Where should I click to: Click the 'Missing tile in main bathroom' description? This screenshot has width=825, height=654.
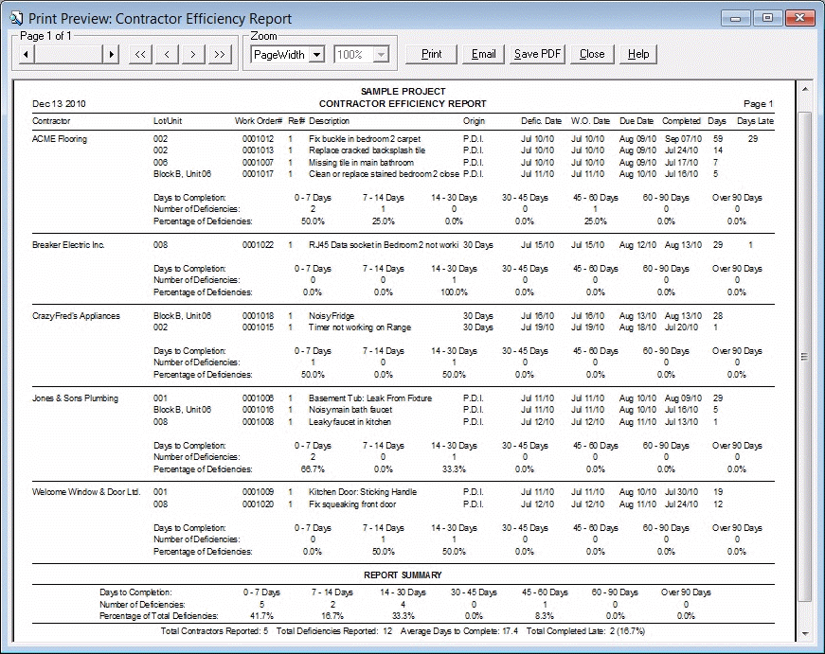pyautogui.click(x=361, y=163)
